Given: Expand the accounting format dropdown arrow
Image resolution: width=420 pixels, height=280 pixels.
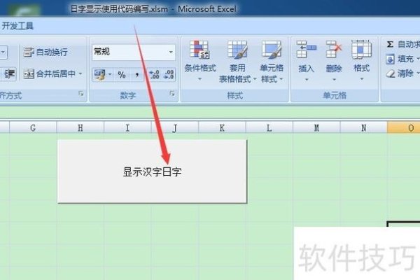Looking at the screenshot, I should coord(110,75).
